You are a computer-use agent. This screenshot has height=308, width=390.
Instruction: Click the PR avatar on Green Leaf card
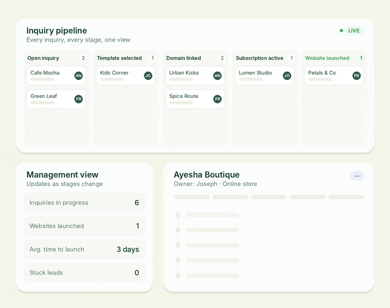[x=79, y=99]
